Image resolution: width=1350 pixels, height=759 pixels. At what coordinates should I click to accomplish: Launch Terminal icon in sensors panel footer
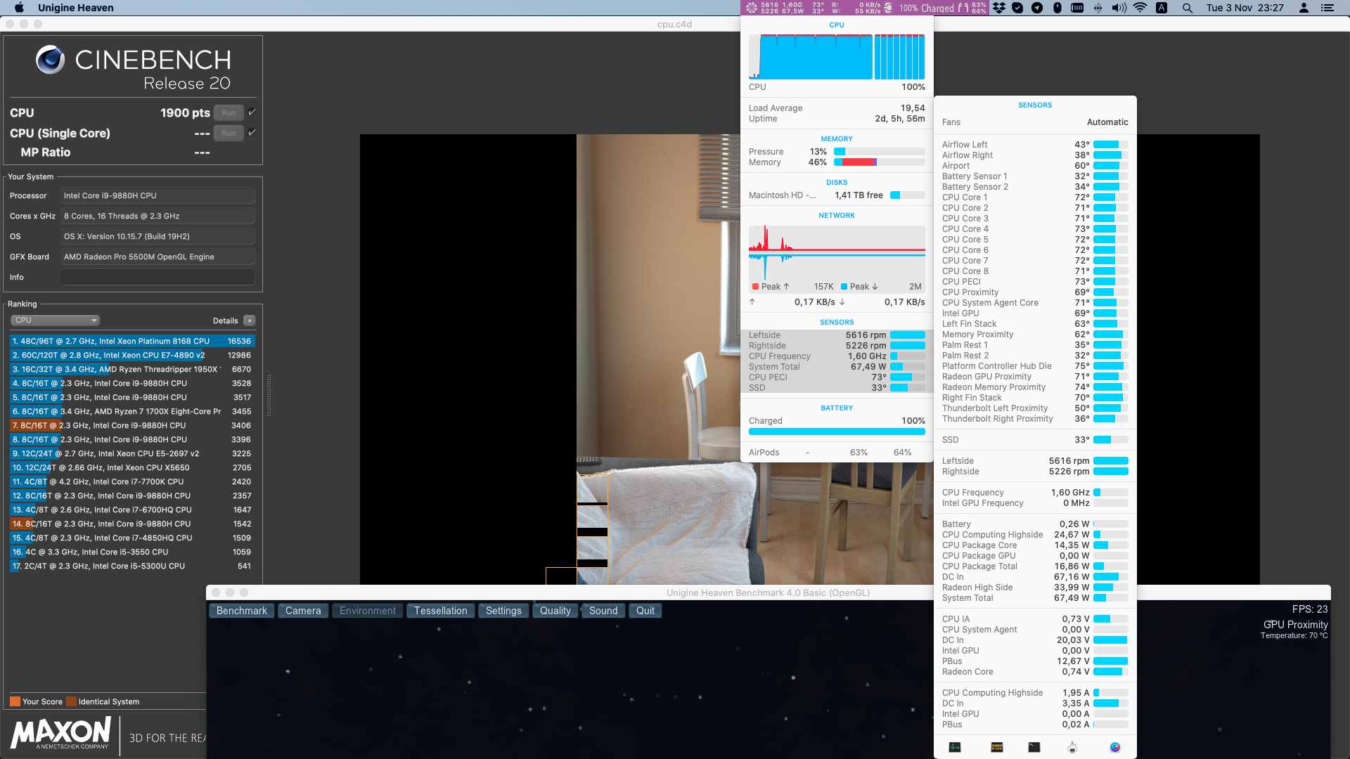[1034, 747]
